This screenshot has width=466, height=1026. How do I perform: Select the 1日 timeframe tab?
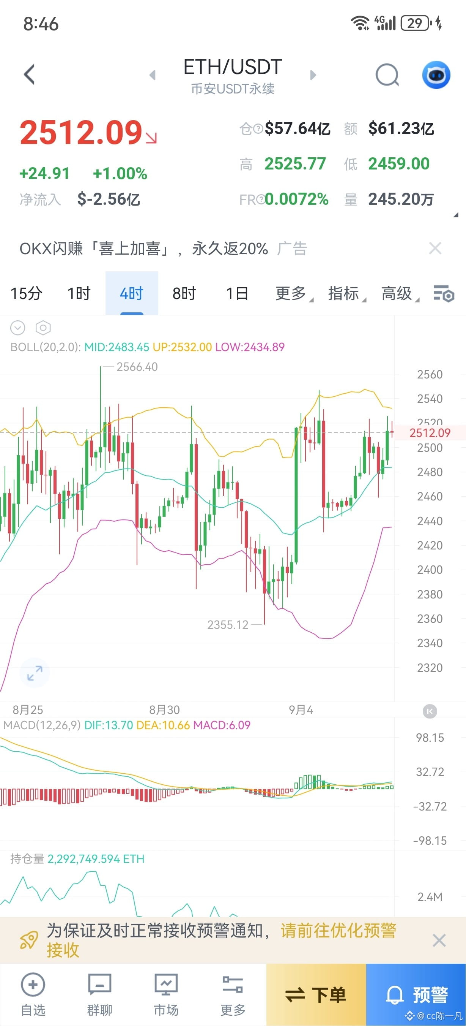point(237,293)
